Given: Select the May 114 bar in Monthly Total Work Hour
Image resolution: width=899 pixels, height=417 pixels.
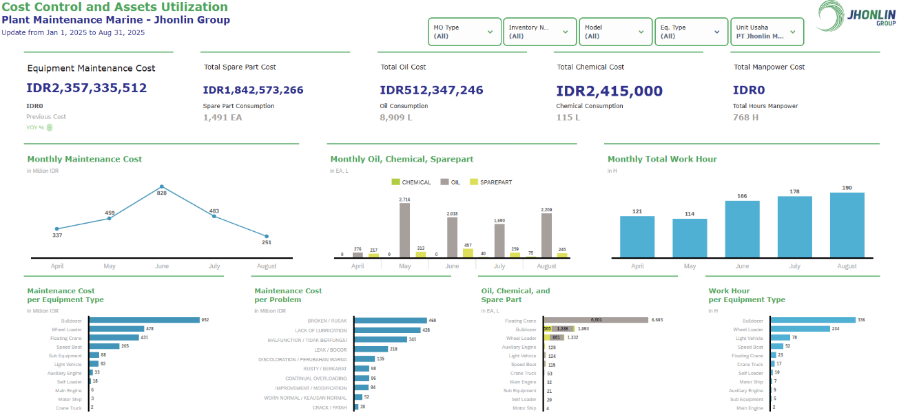Looking at the screenshot, I should coord(690,238).
